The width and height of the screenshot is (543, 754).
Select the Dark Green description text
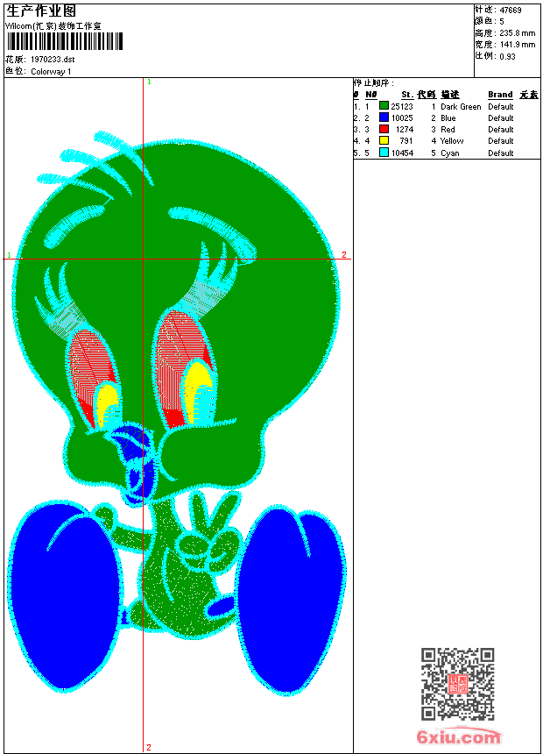(x=461, y=107)
